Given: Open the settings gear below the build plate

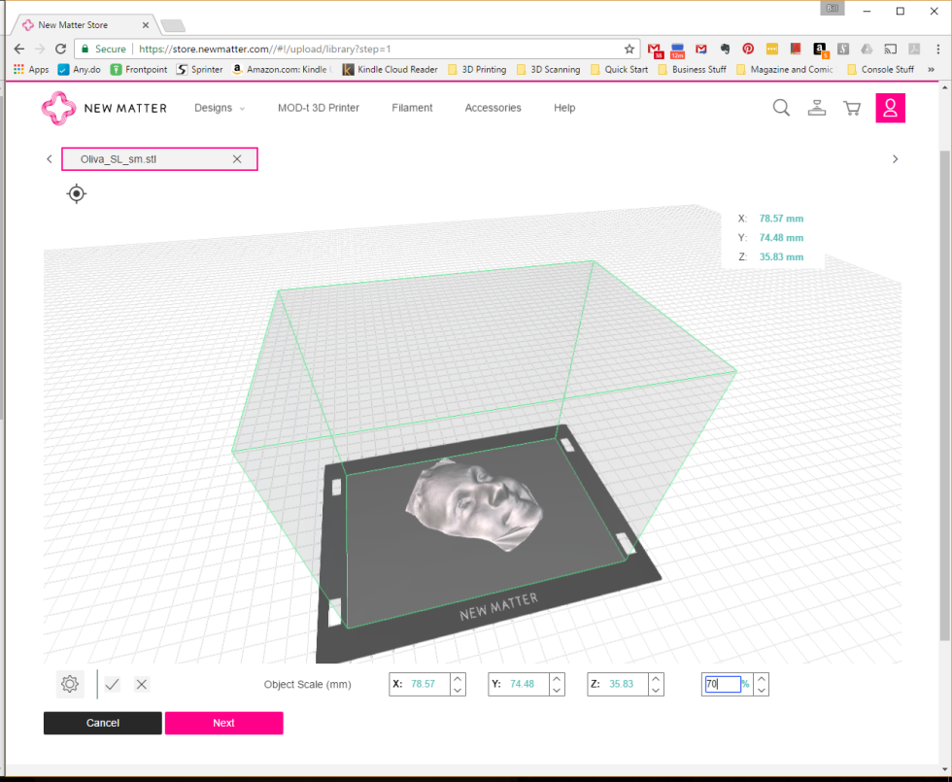Looking at the screenshot, I should point(69,684).
